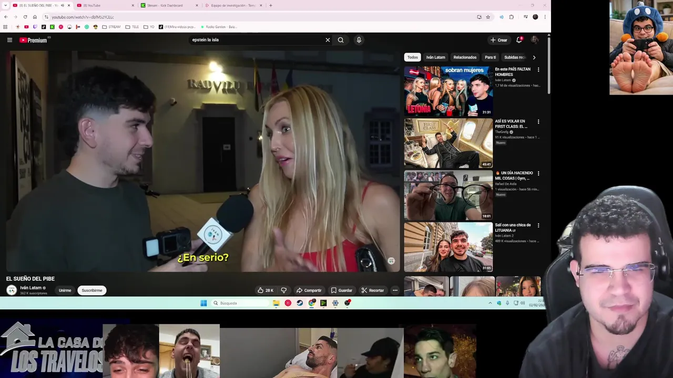Image resolution: width=673 pixels, height=378 pixels.
Task: Switch to the "(8) YouTube" browser tab
Action: pos(104,5)
